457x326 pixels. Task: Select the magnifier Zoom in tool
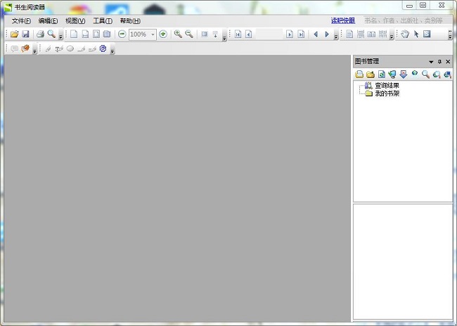tap(178, 34)
